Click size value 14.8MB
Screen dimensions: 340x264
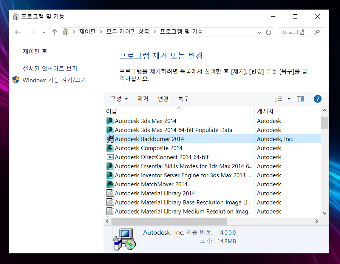226,241
